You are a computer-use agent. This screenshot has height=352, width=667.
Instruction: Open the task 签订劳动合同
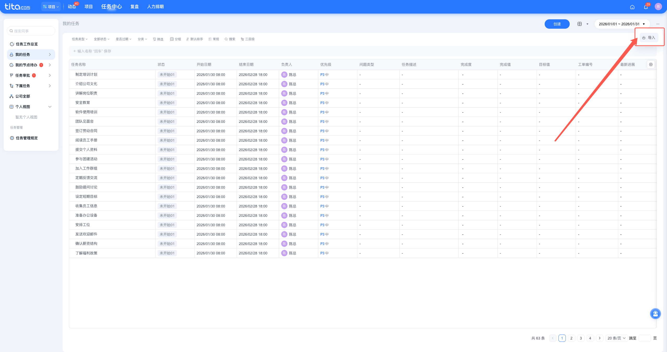pos(86,131)
